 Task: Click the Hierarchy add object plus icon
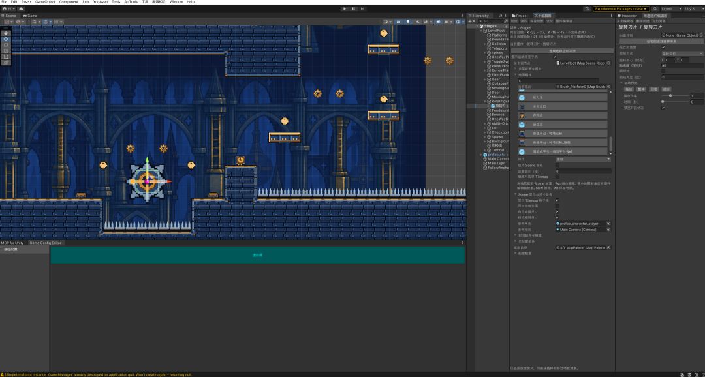(470, 21)
